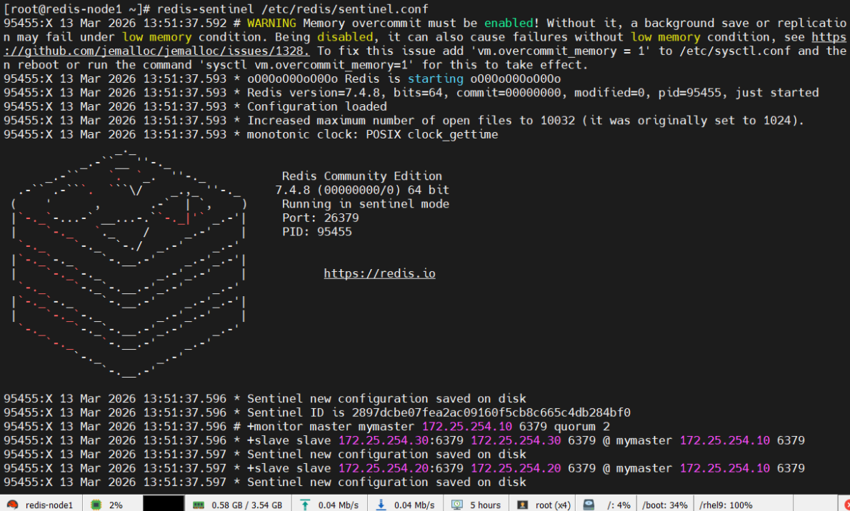Click the upload '0.04 Mb/s' value
The image size is (850, 511).
[x=339, y=505]
